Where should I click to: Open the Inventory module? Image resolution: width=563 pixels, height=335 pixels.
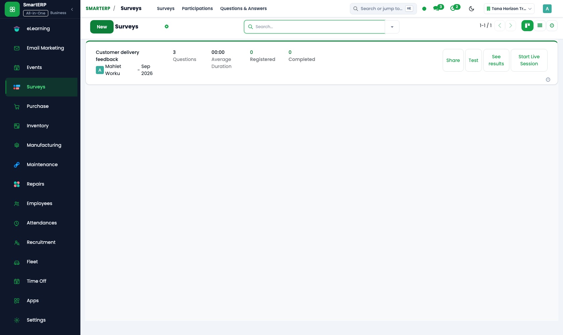point(42,126)
